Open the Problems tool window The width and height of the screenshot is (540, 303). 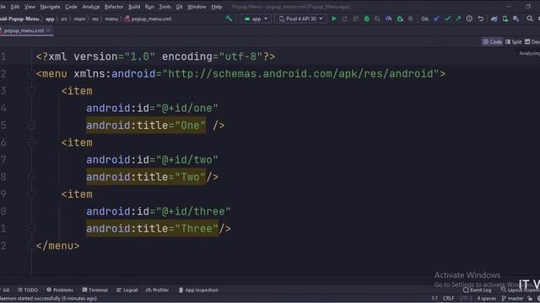(x=60, y=290)
